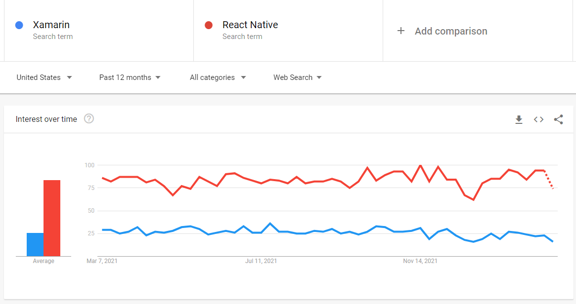Click the plus icon beside Add comparison

click(x=401, y=31)
